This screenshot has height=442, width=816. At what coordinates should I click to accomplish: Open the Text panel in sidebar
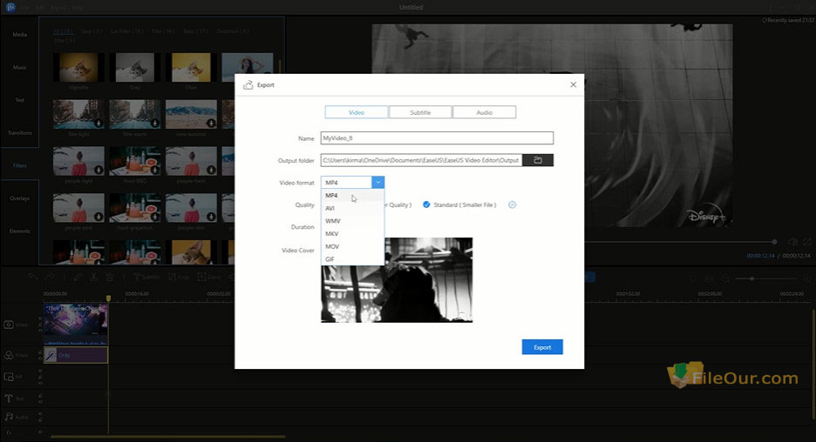(19, 100)
